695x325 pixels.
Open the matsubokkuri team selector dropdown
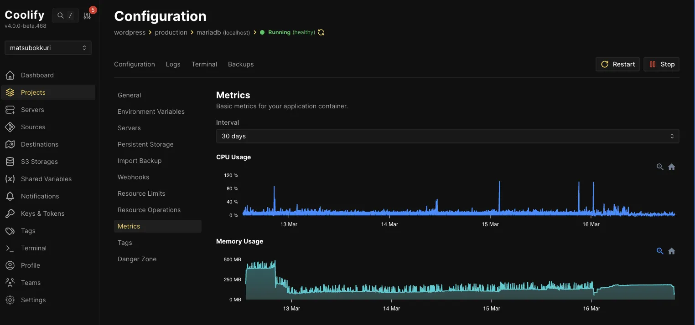tap(48, 48)
